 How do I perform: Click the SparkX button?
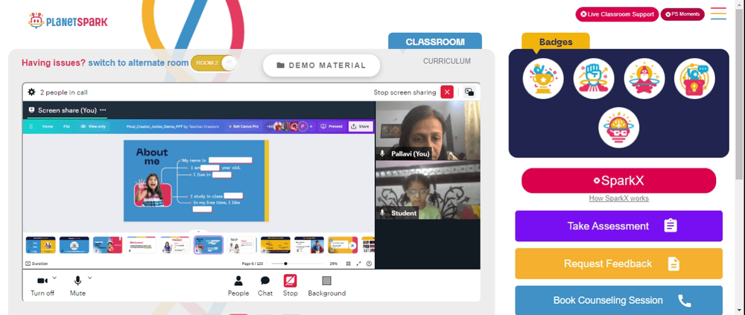(618, 180)
